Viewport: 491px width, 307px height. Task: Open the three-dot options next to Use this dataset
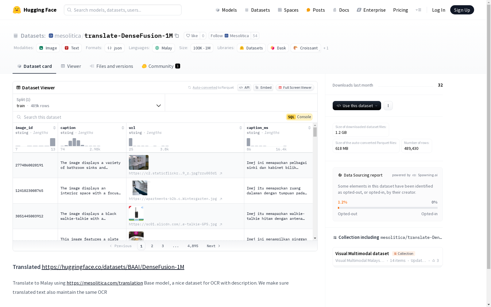(388, 106)
